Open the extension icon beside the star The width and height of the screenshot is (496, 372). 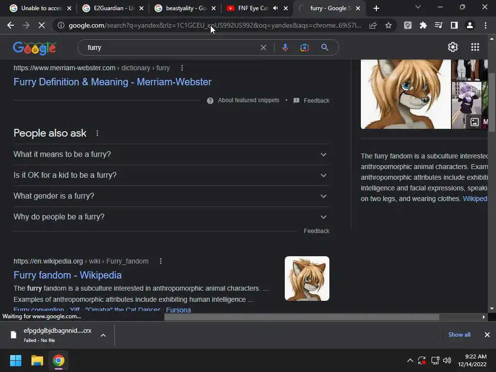coord(407,25)
